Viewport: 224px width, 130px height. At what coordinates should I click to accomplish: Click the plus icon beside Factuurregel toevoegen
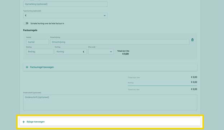(27, 67)
